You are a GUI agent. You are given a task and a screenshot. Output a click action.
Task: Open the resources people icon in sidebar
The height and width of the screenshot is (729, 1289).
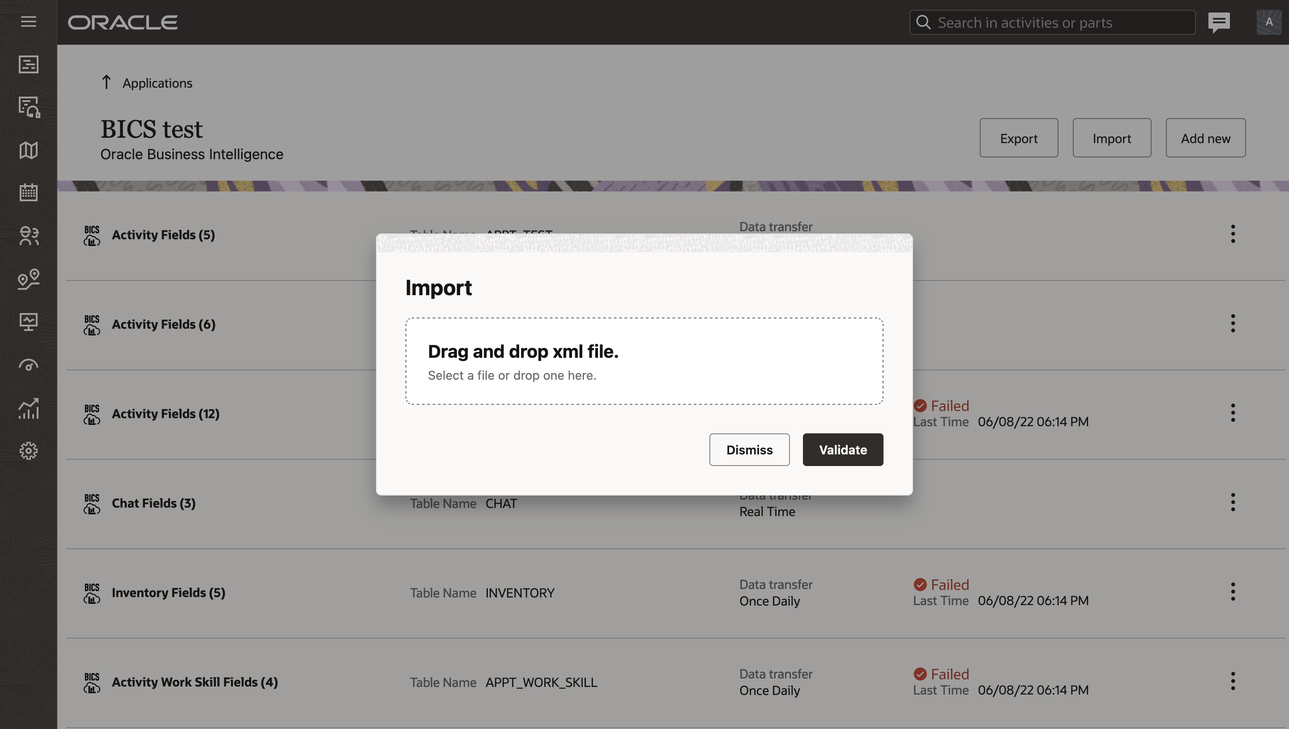pyautogui.click(x=29, y=236)
